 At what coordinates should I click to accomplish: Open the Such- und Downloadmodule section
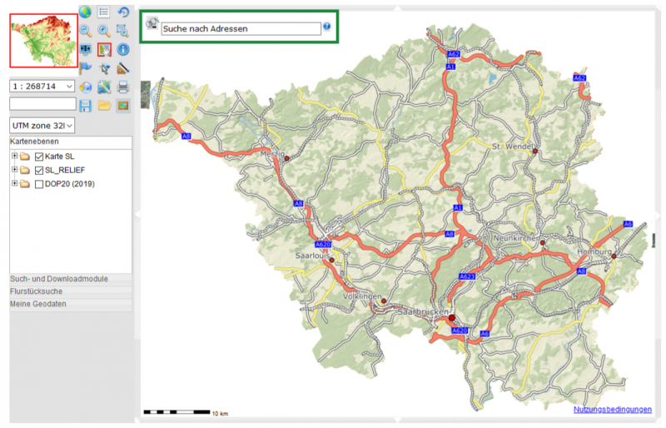point(71,279)
